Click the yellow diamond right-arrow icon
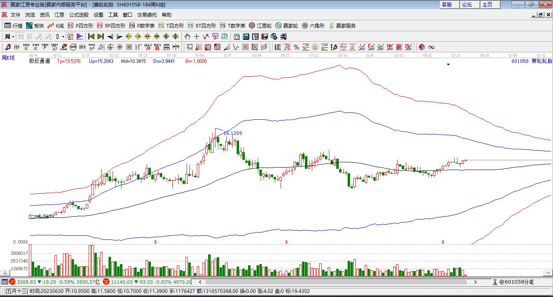Screen dimensions: 553x297 click(x=138, y=37)
